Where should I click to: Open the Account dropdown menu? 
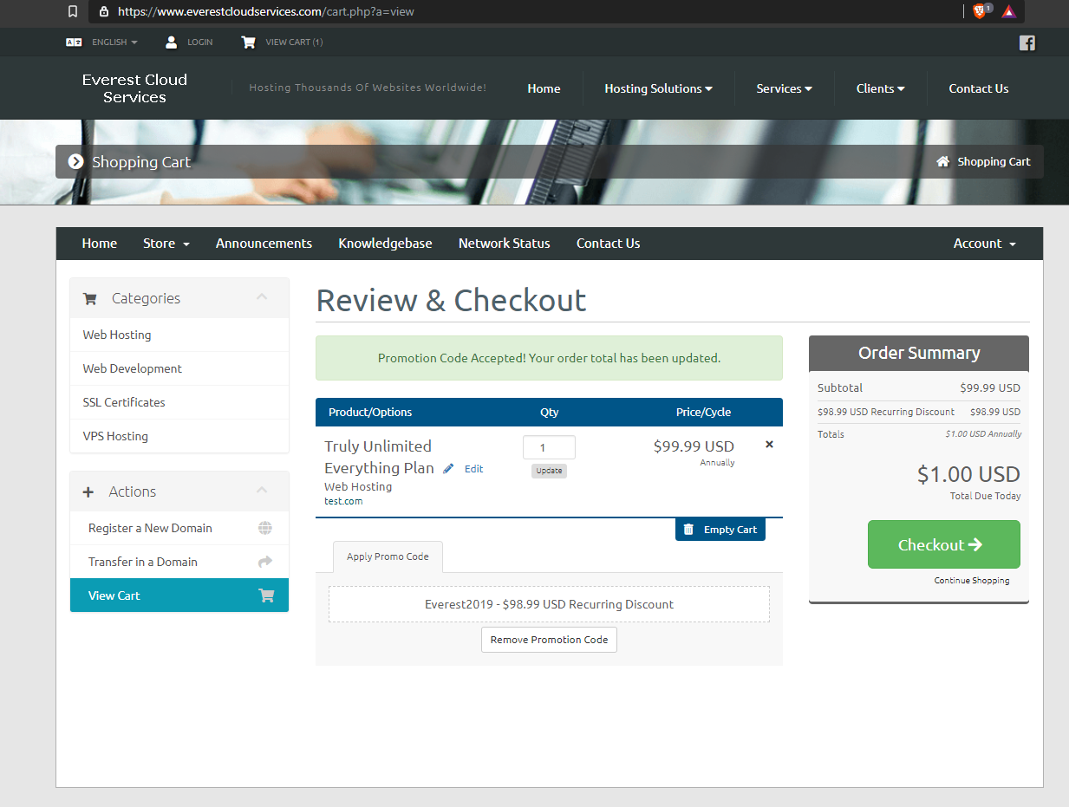[985, 244]
